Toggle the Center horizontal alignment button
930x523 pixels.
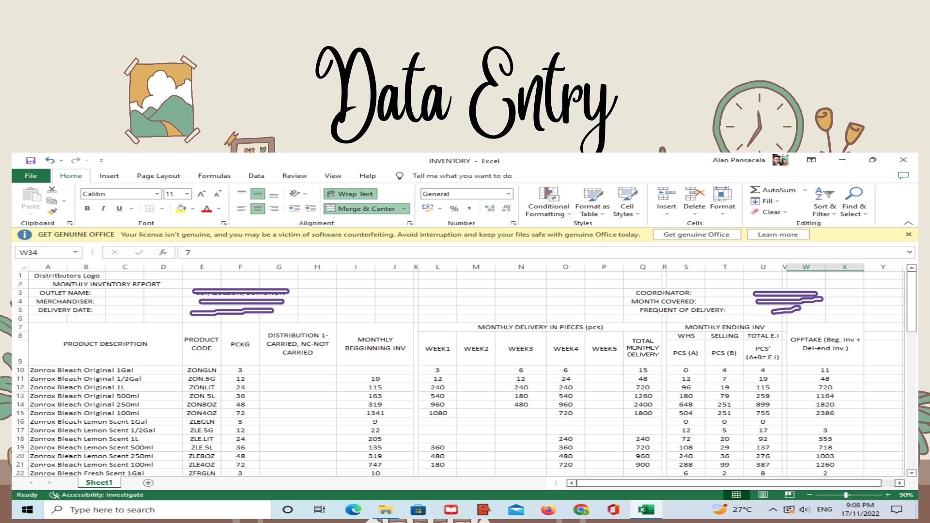click(x=258, y=209)
